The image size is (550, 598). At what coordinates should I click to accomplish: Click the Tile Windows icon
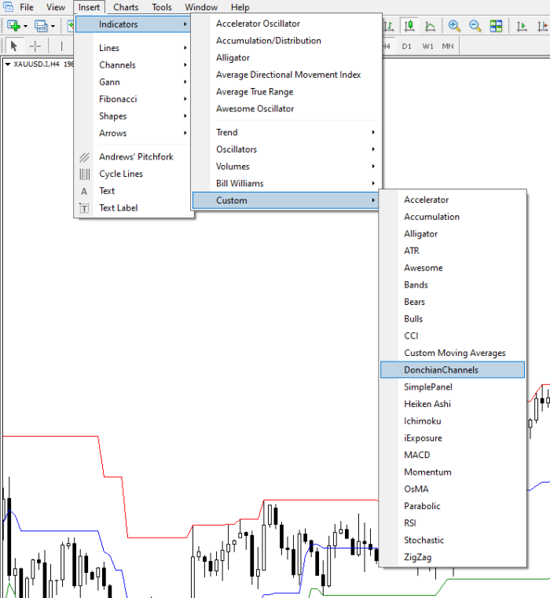click(x=496, y=26)
